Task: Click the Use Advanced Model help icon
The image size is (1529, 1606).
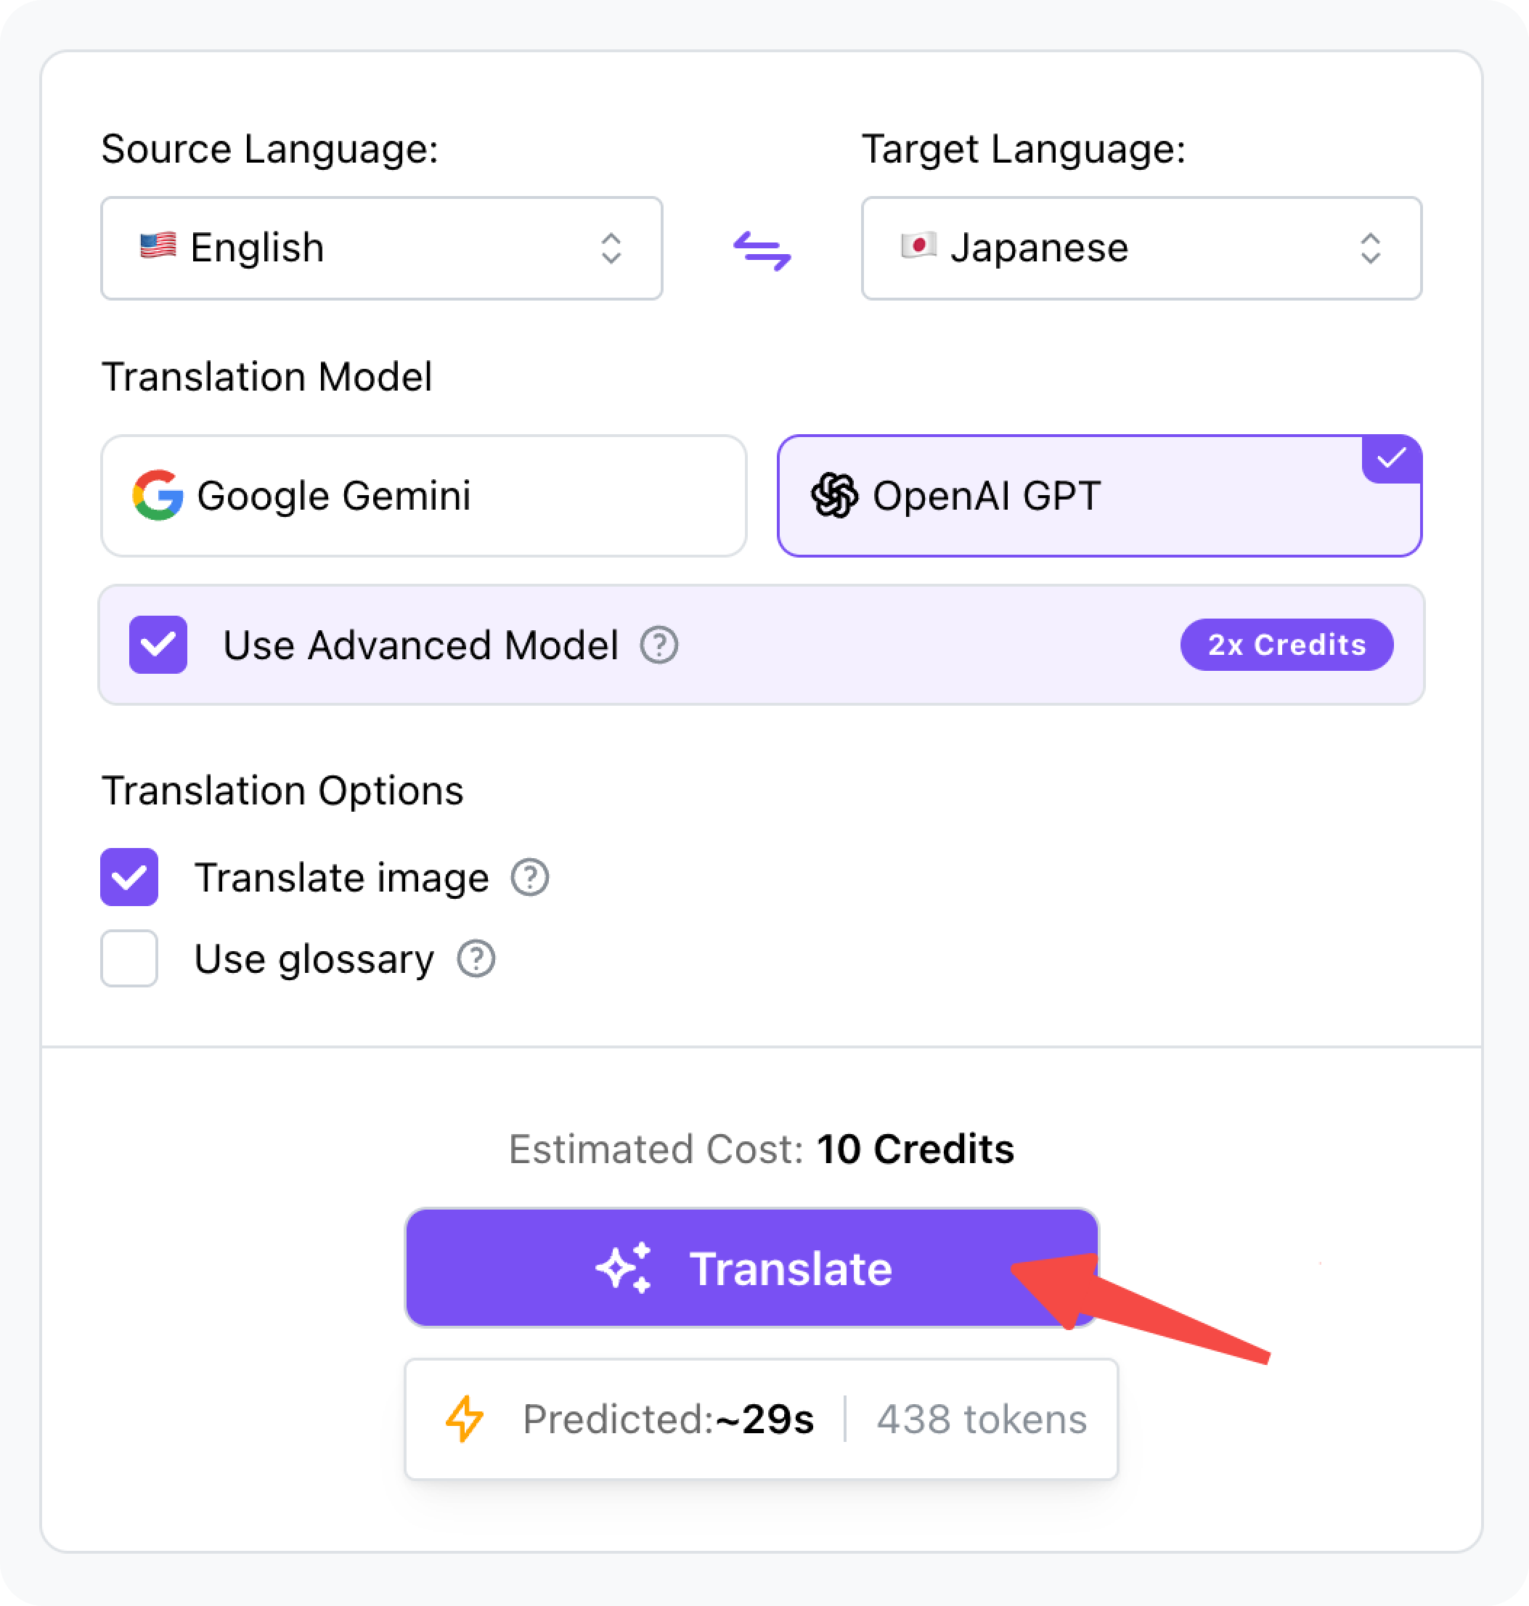Action: click(x=659, y=645)
